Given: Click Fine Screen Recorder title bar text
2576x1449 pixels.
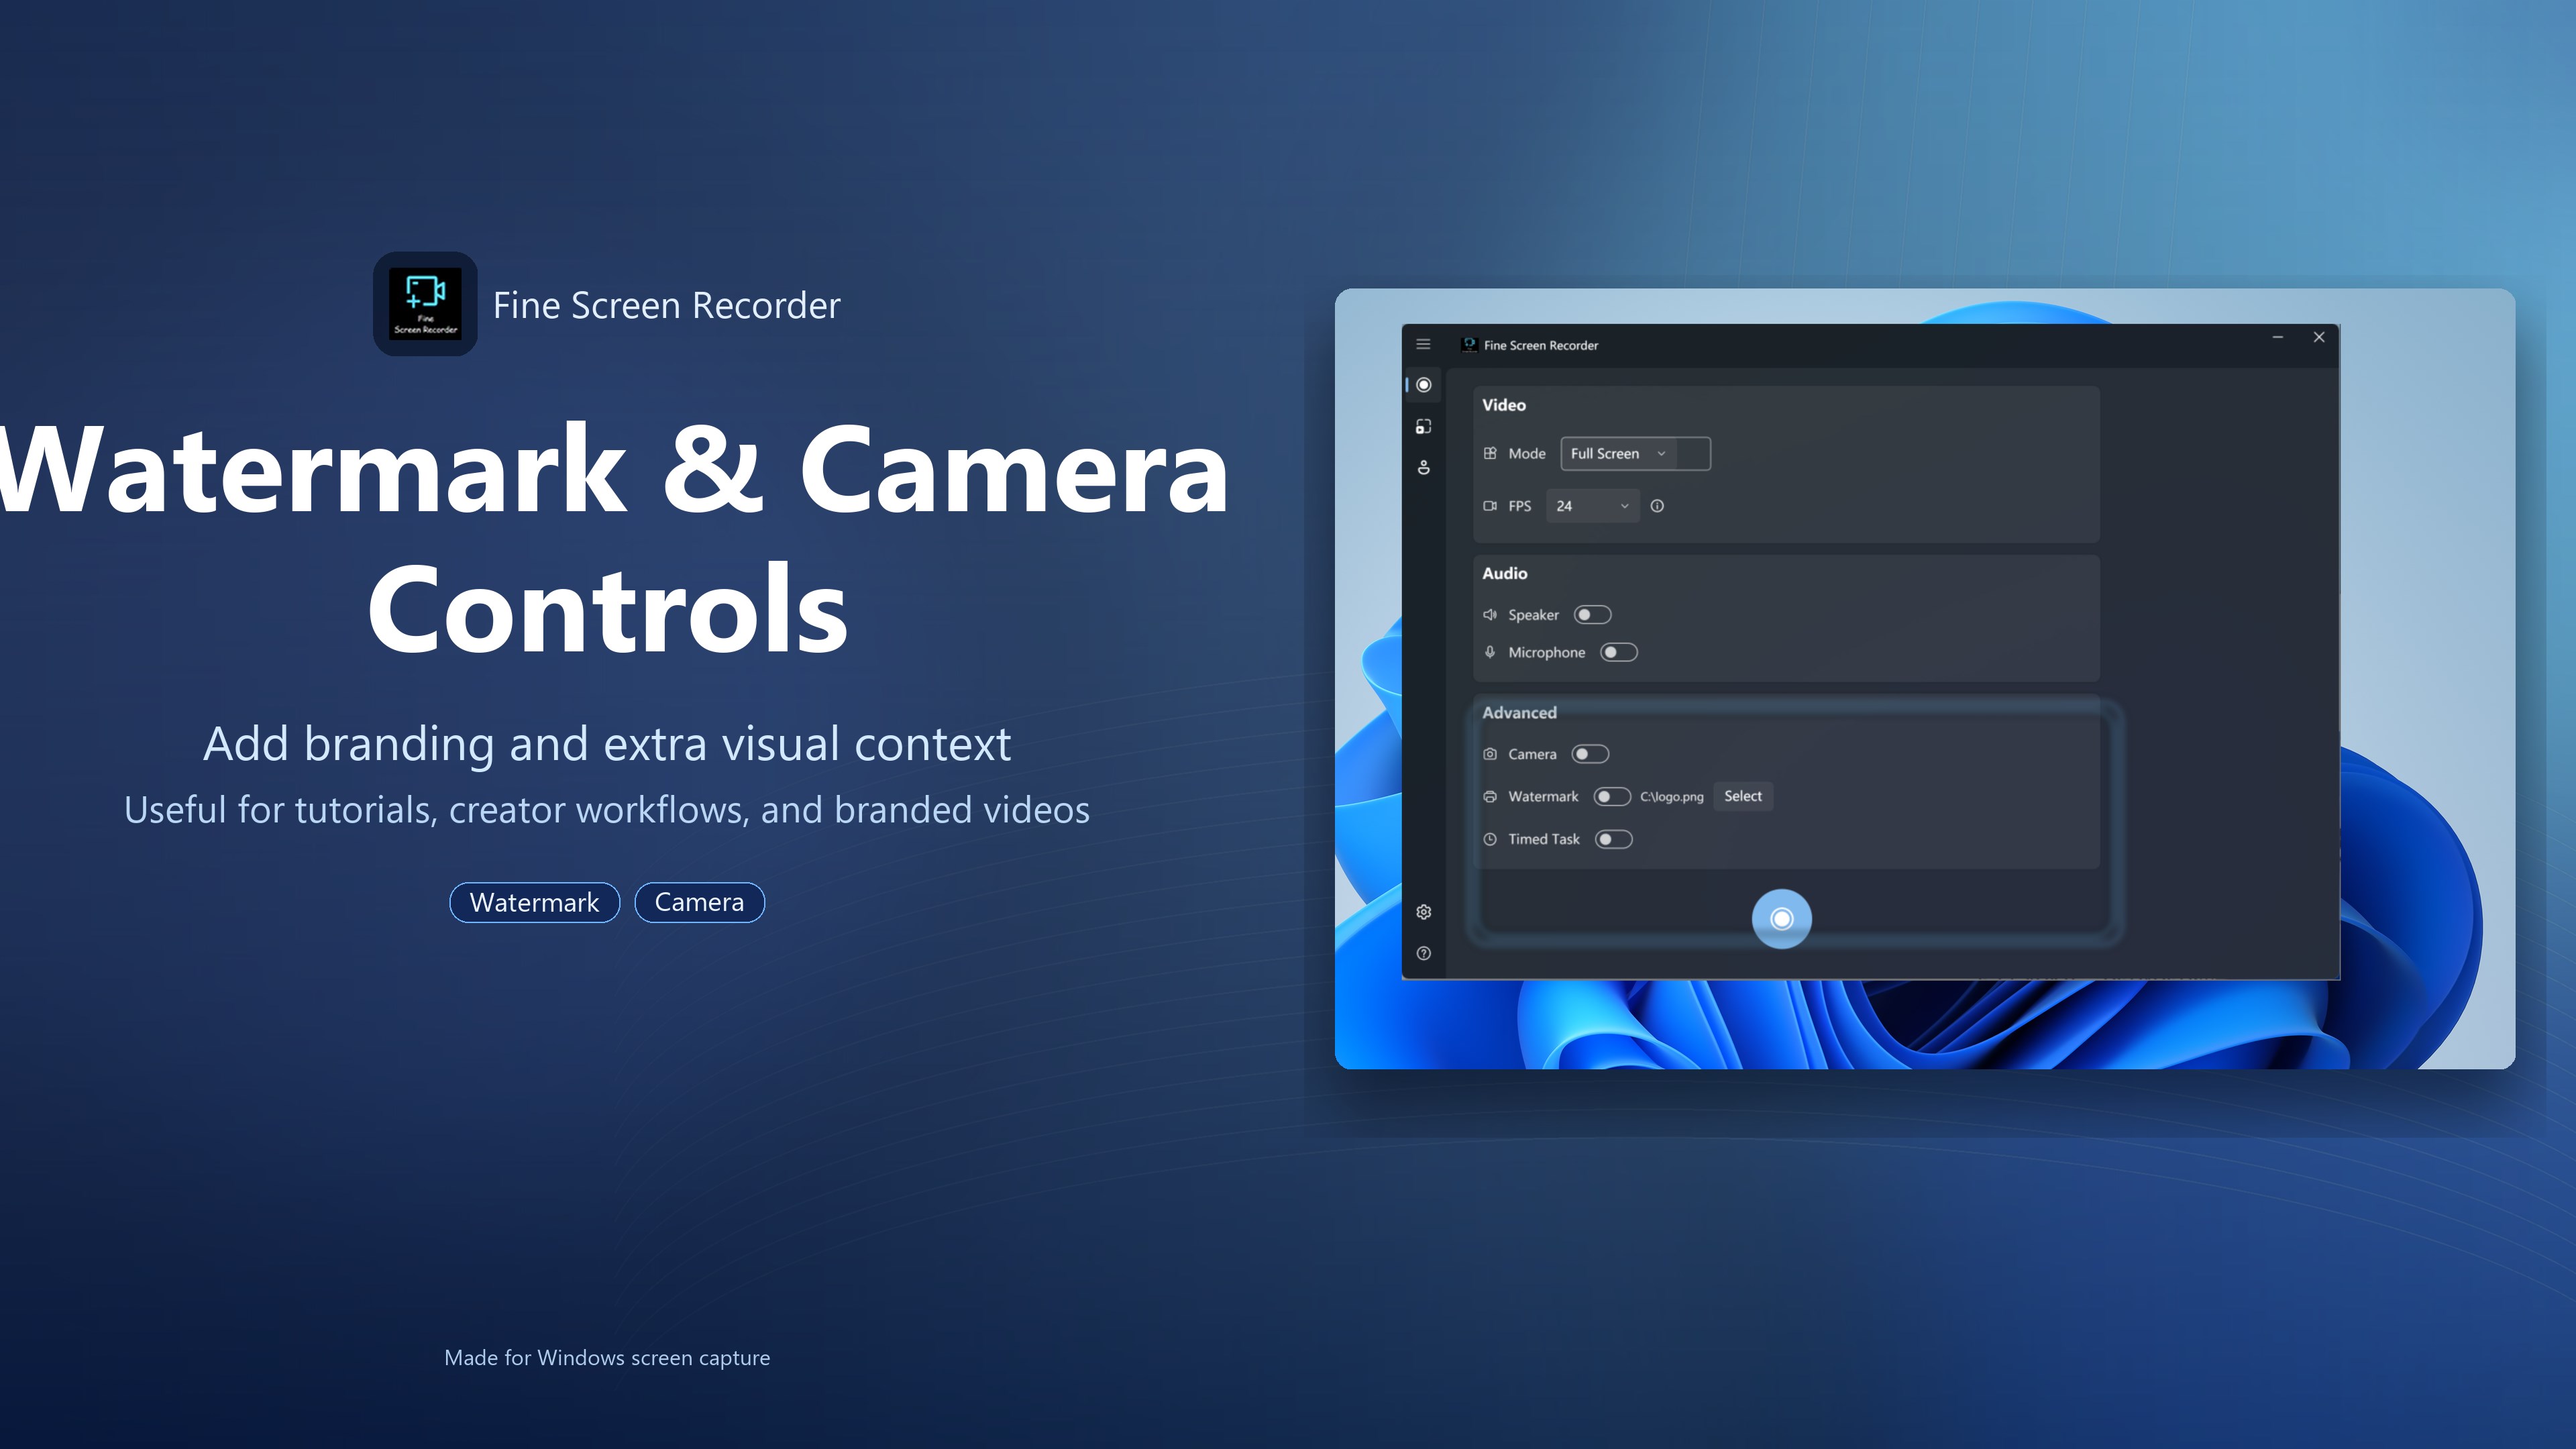Looking at the screenshot, I should [x=1541, y=345].
